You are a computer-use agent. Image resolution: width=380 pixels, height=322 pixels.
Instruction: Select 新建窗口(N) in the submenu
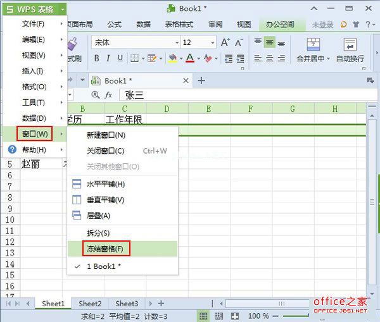tap(122, 135)
